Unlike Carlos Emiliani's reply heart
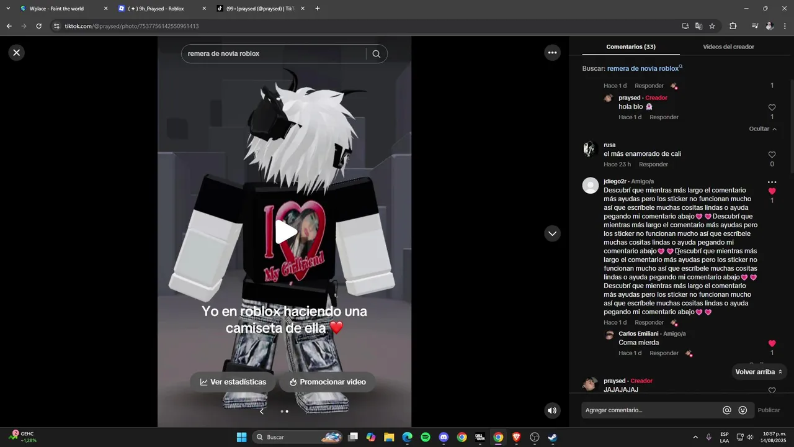The width and height of the screenshot is (794, 447). pos(772,343)
